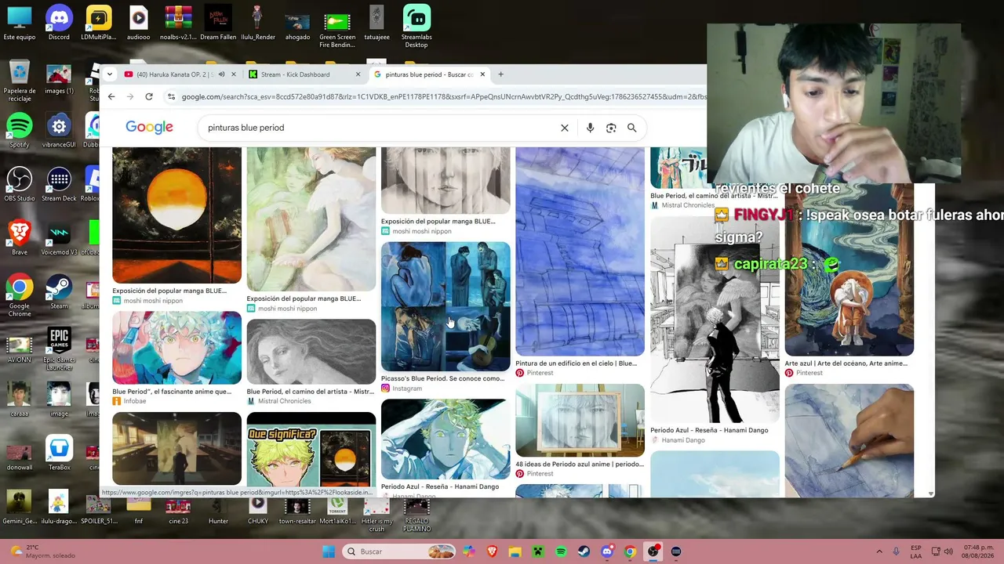This screenshot has height=564, width=1004.
Task: Open the TeraBox desktop shortcut
Action: [x=59, y=454]
